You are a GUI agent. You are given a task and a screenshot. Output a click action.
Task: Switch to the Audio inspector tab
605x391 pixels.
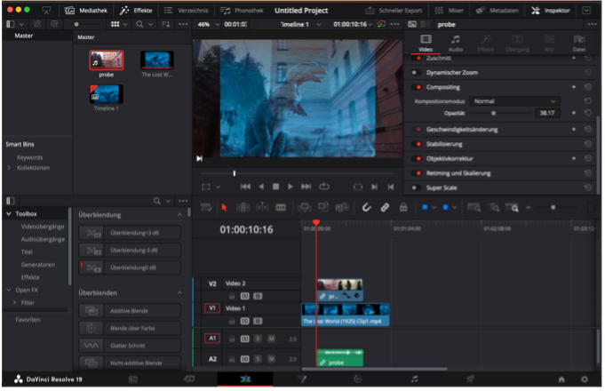point(455,44)
